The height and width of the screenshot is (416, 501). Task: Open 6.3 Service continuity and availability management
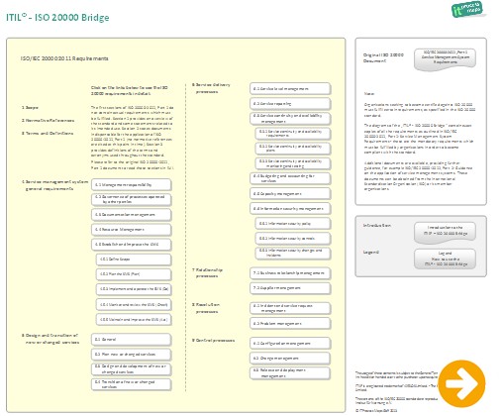290,119
